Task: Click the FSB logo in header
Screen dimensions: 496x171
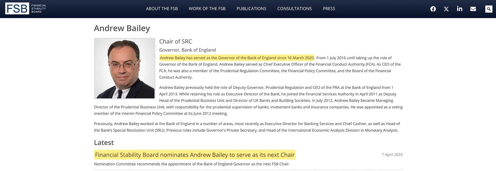Action: pyautogui.click(x=26, y=9)
